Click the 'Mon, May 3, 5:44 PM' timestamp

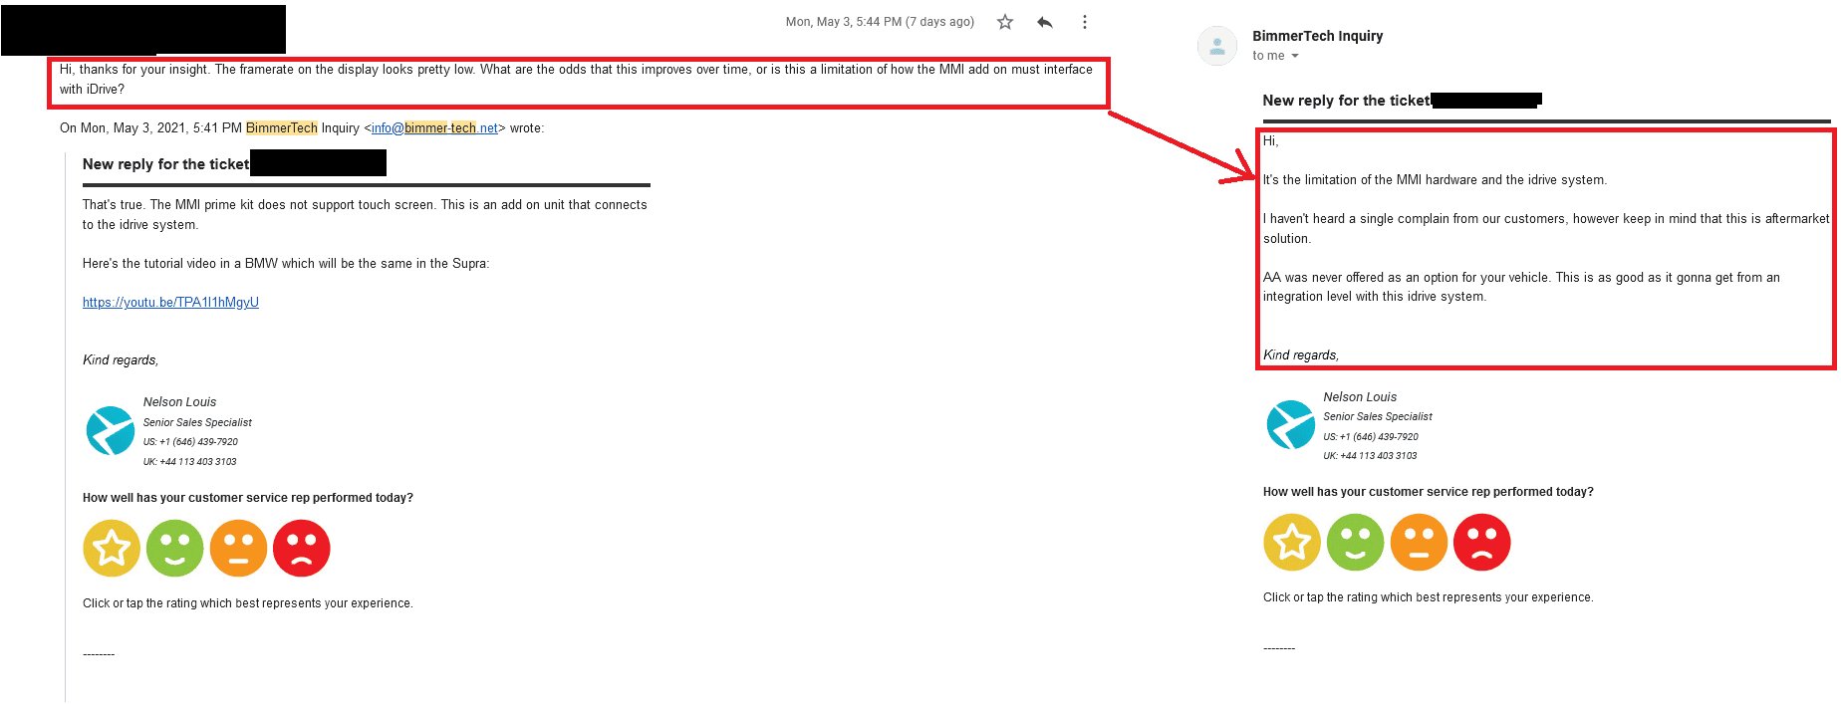pyautogui.click(x=880, y=22)
